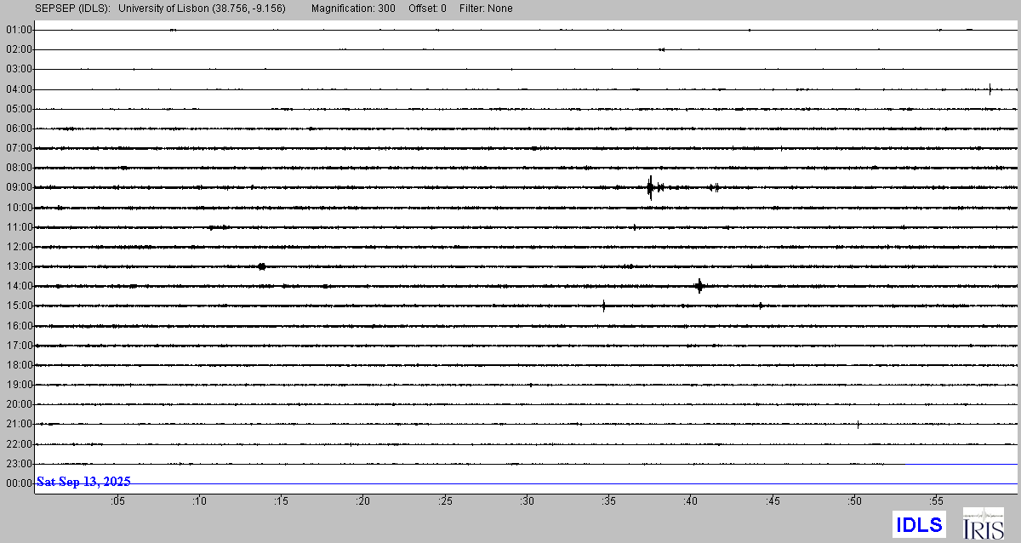Select the spike on the 21:00 trace
Viewport: 1021px width, 543px height.
858,424
